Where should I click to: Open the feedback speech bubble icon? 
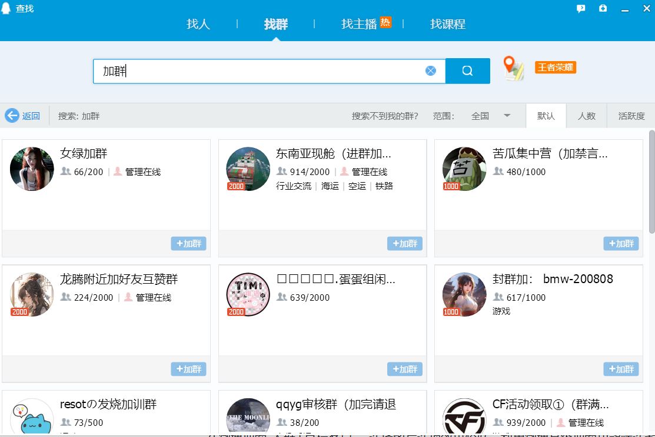pos(581,8)
